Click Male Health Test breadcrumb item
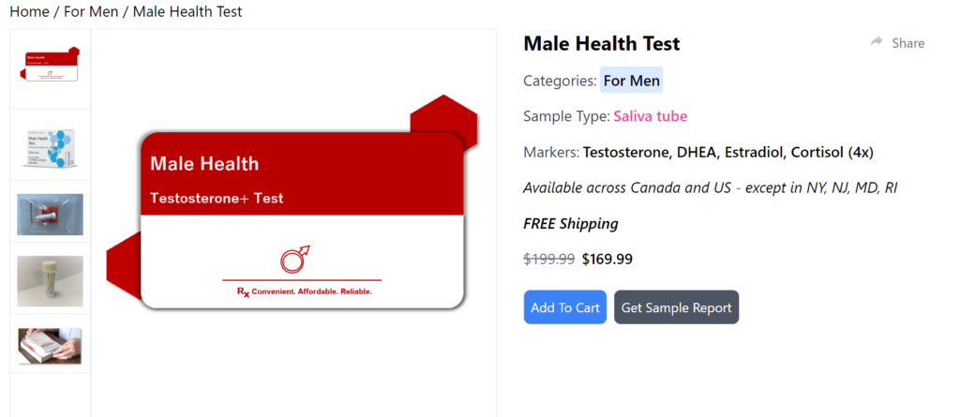The image size is (960, 417). tap(187, 11)
